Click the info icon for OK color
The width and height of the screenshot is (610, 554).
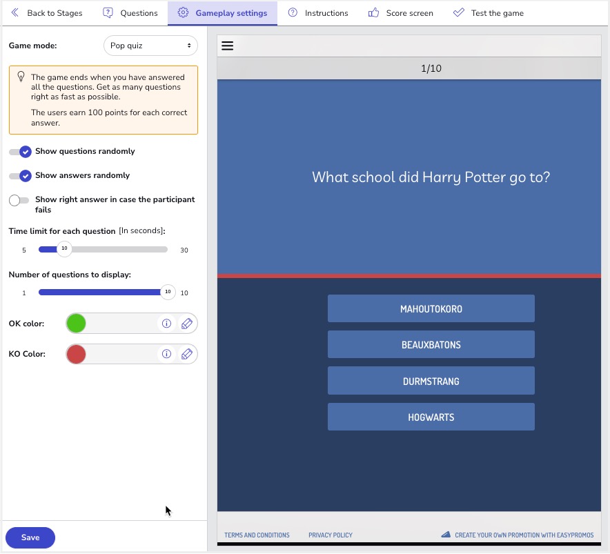[166, 324]
